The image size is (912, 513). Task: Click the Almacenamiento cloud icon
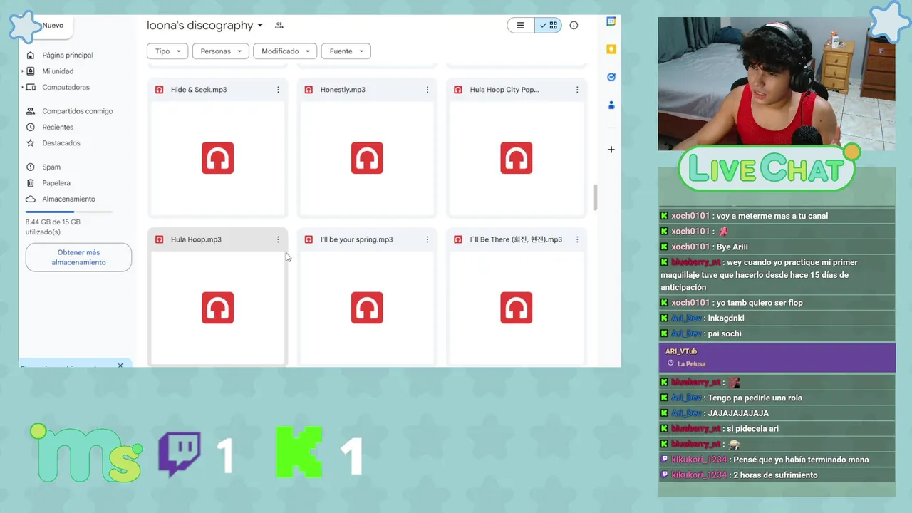pos(30,199)
